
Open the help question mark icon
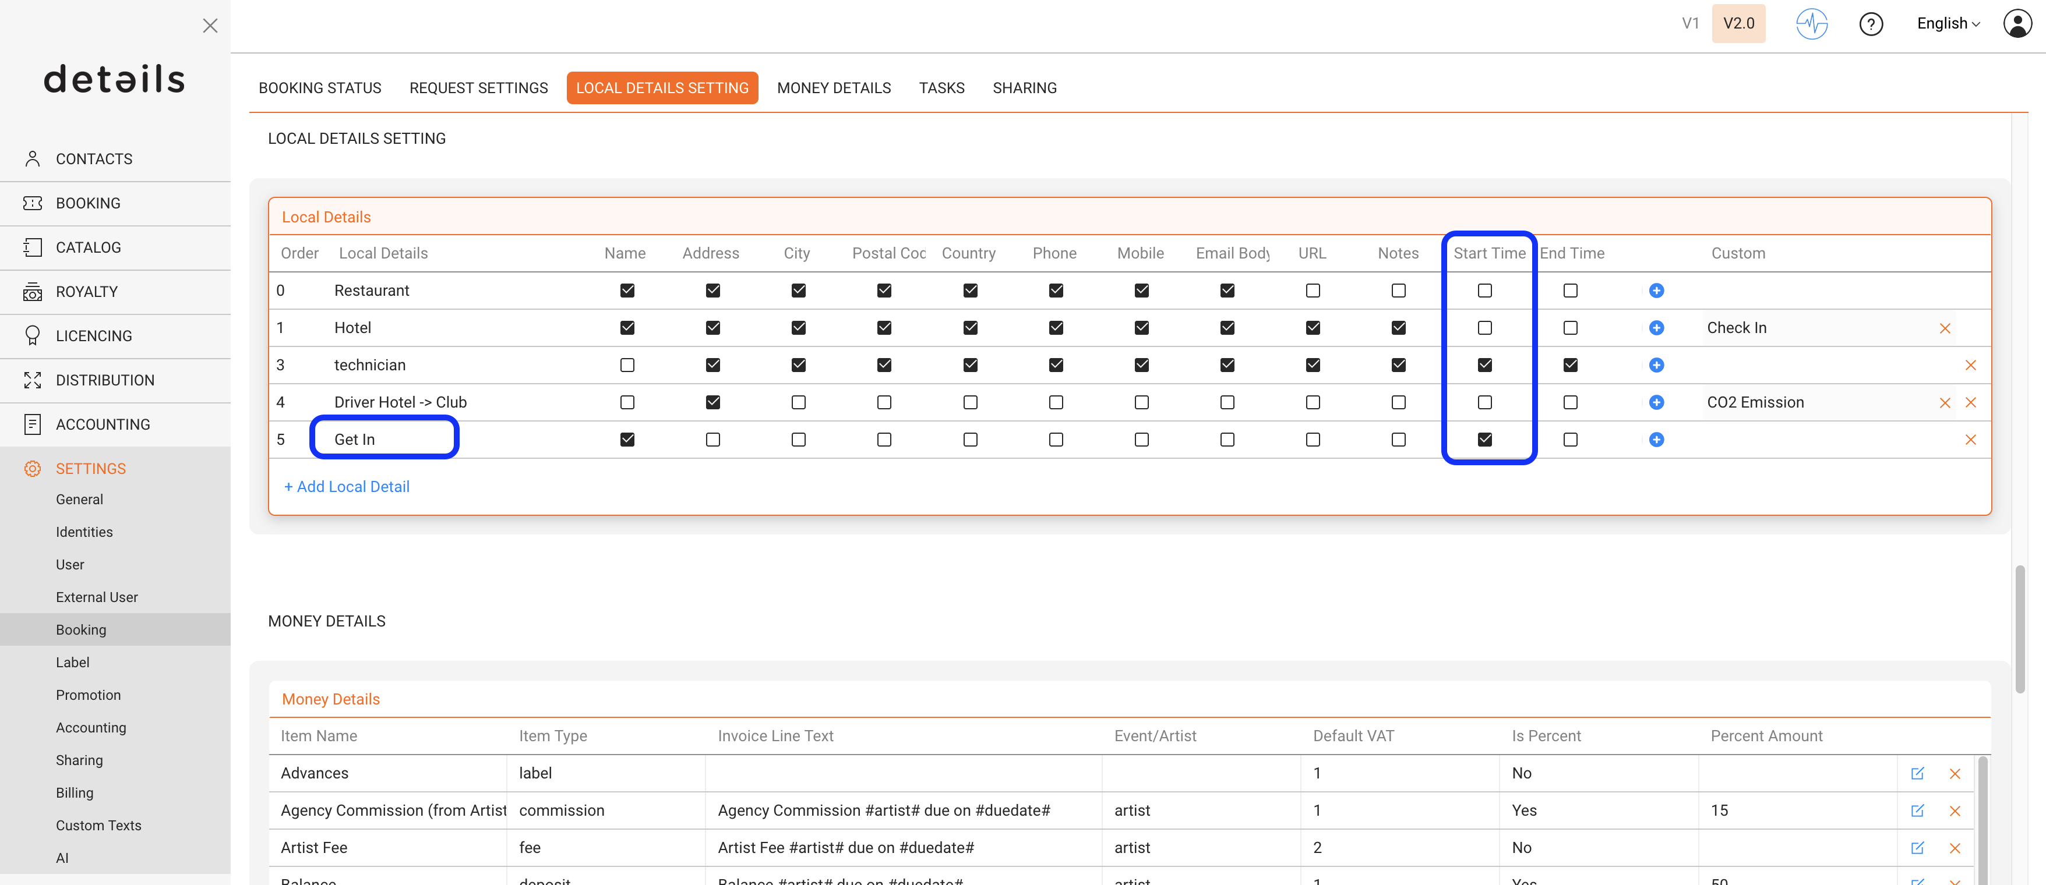point(1871,24)
